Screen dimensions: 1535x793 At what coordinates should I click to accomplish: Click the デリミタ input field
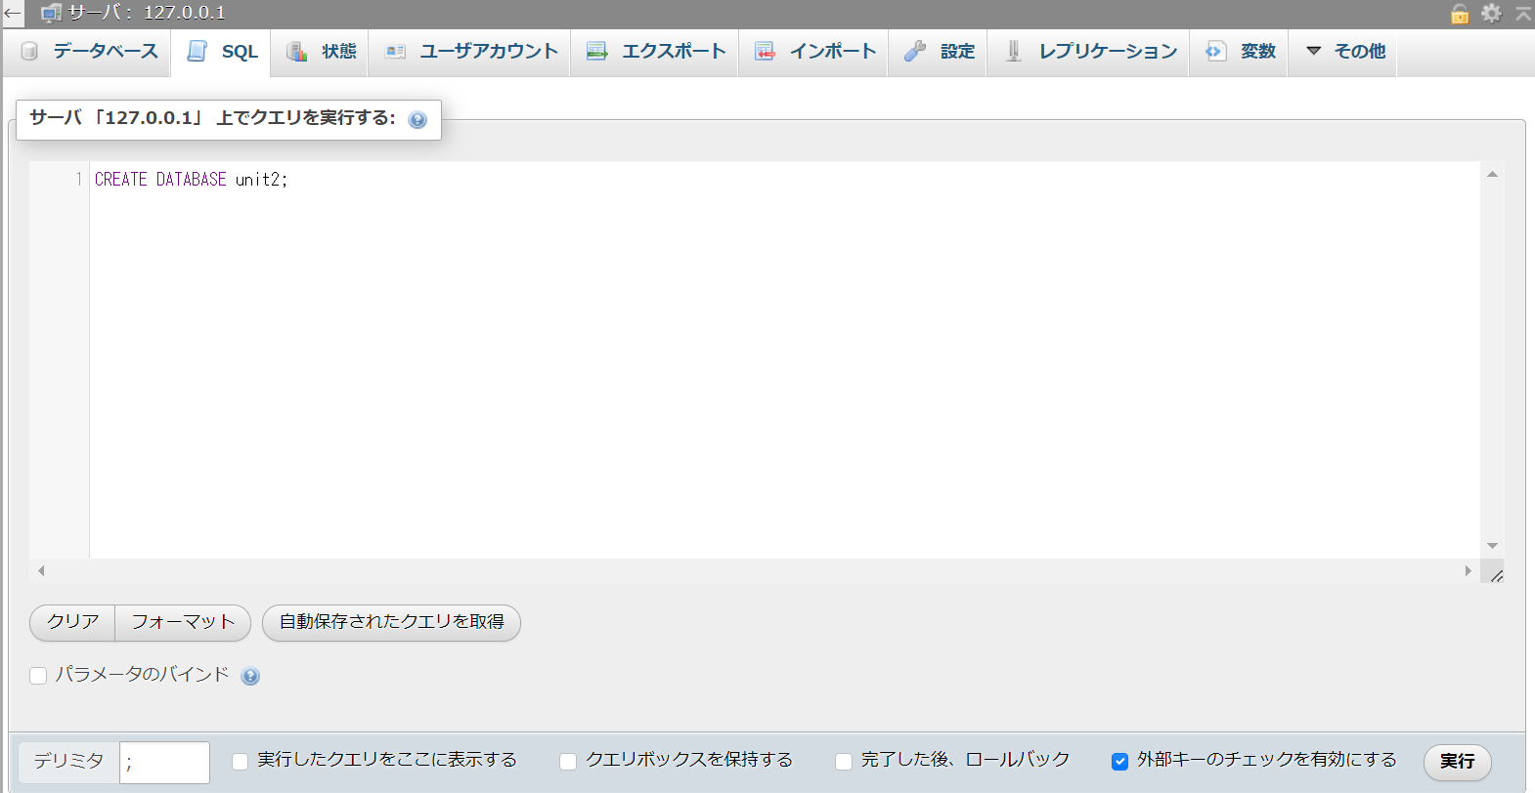coord(164,762)
